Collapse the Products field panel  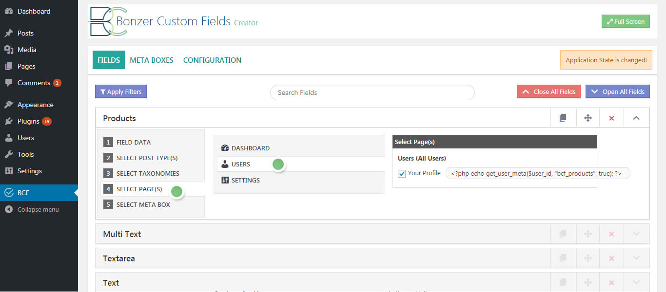pos(636,118)
